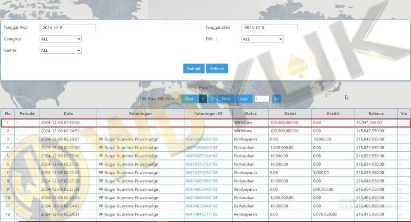This screenshot has height=222, width=411.
Task: Click the Tanggal Awal date field
Action: [x=68, y=28]
